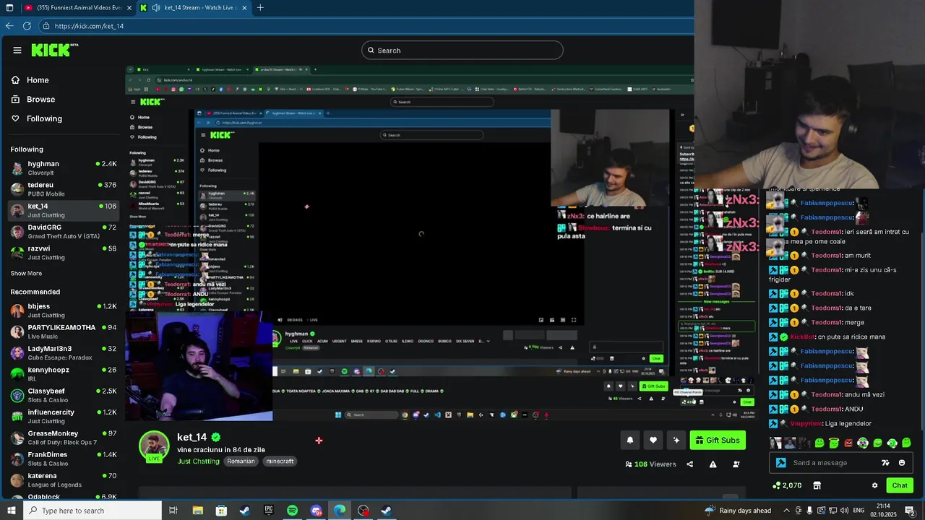Click the sparkle subscribe icon button

tap(676, 441)
